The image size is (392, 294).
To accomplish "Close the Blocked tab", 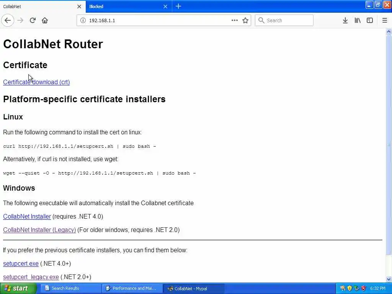I will tap(165, 7).
